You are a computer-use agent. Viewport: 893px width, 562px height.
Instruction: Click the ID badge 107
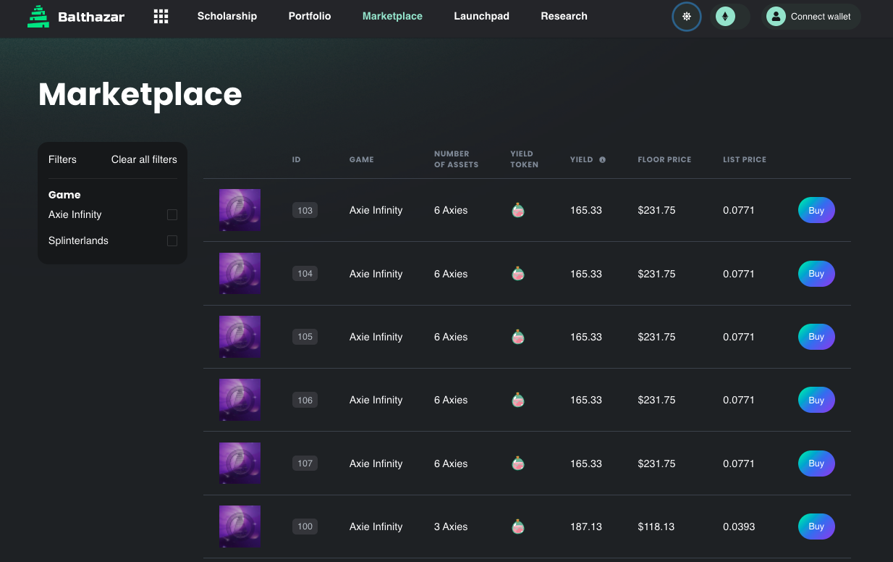[x=305, y=464]
